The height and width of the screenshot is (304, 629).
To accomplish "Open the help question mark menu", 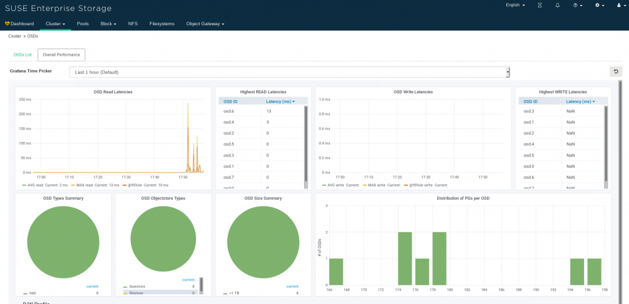I will (x=576, y=5).
